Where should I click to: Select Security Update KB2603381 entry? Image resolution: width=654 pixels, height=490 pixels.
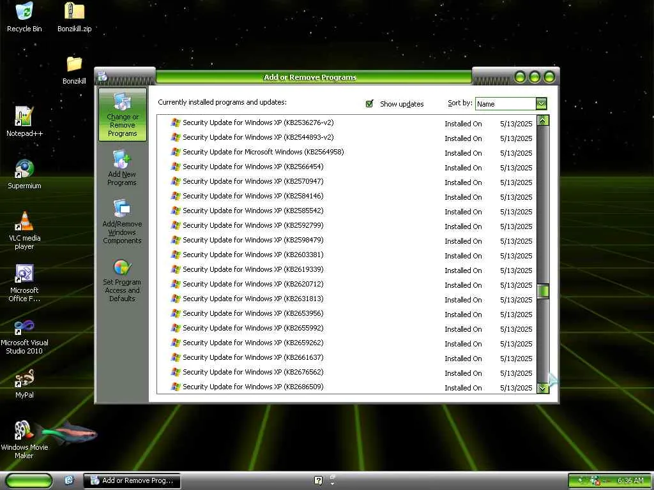pyautogui.click(x=347, y=255)
